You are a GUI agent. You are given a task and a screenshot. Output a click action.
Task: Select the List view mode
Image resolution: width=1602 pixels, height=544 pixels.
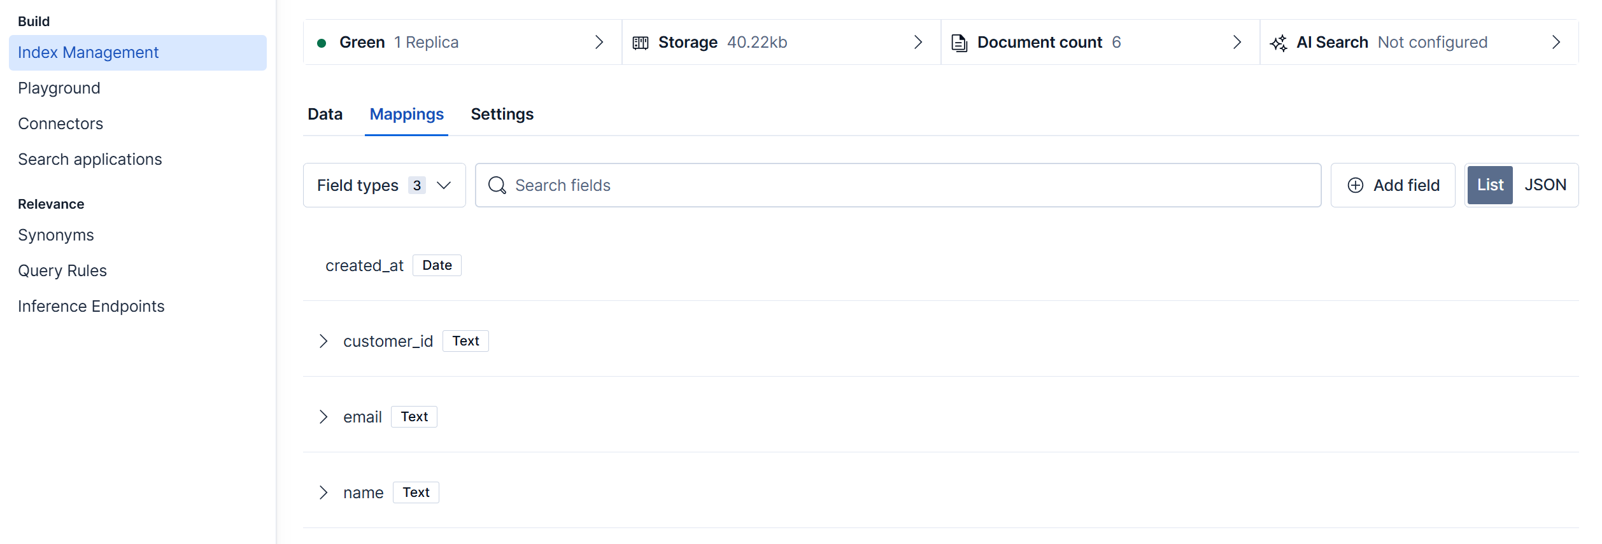[x=1490, y=185]
